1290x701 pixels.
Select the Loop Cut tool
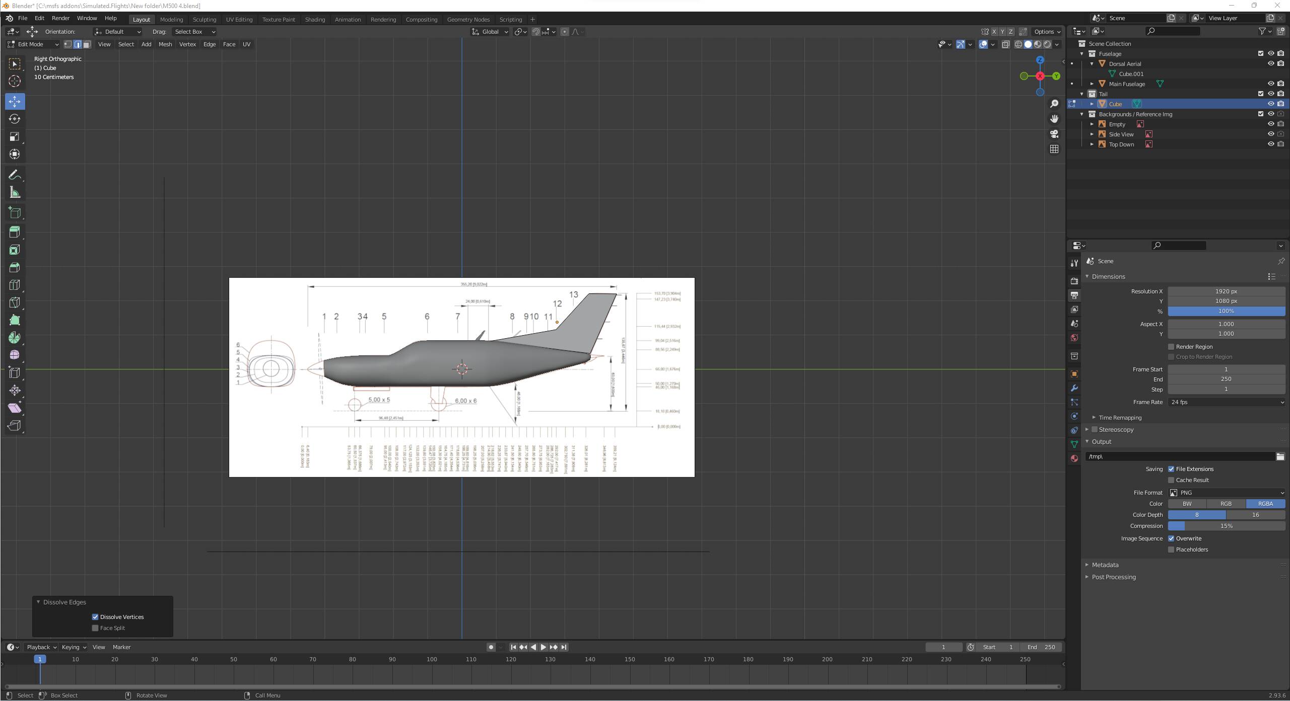(15, 285)
